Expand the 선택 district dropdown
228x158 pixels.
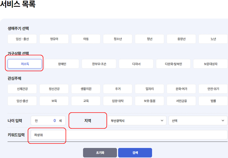point(198,120)
